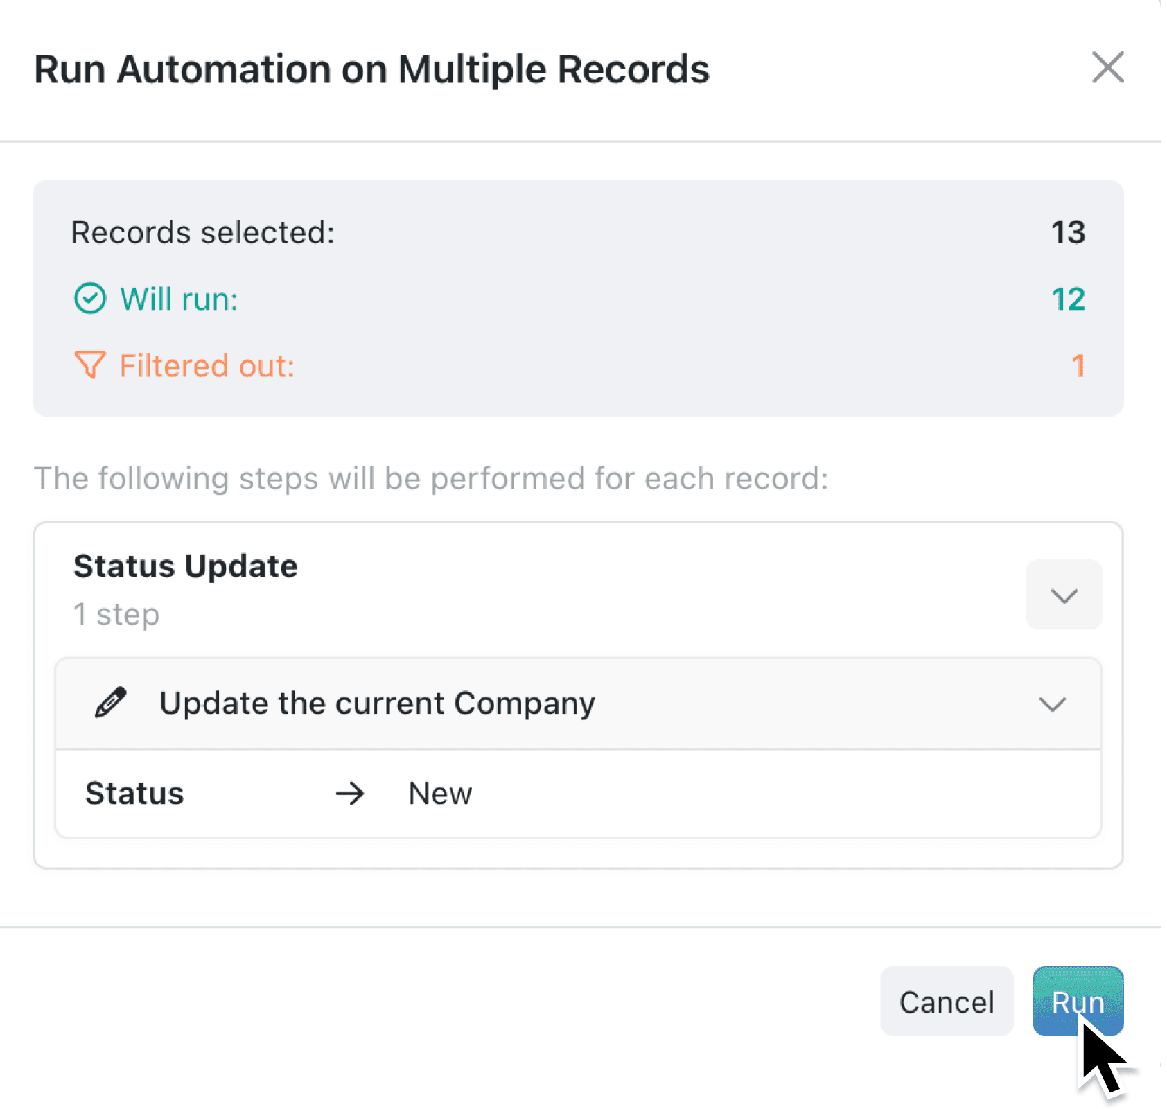Click the Status field label
Viewport: 1167px width, 1109px height.
(x=134, y=794)
